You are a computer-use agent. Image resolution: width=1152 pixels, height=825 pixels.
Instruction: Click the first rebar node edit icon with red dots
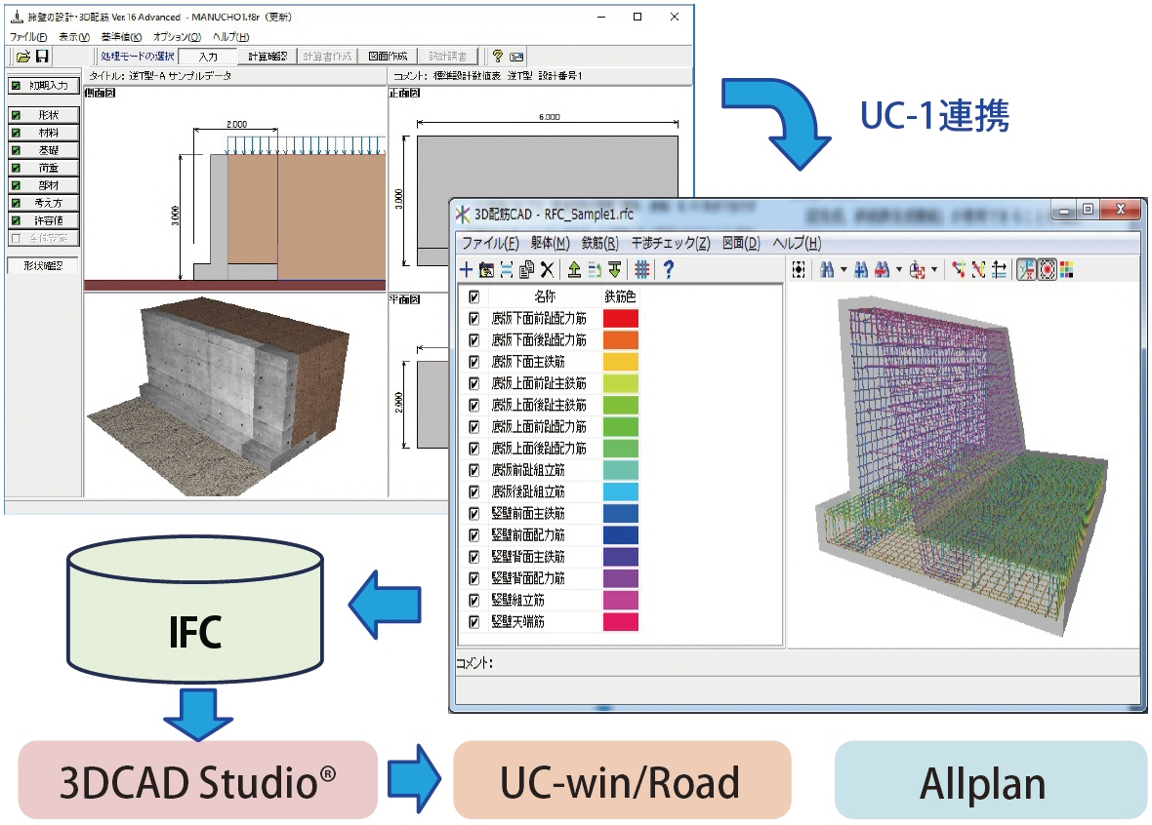point(958,270)
